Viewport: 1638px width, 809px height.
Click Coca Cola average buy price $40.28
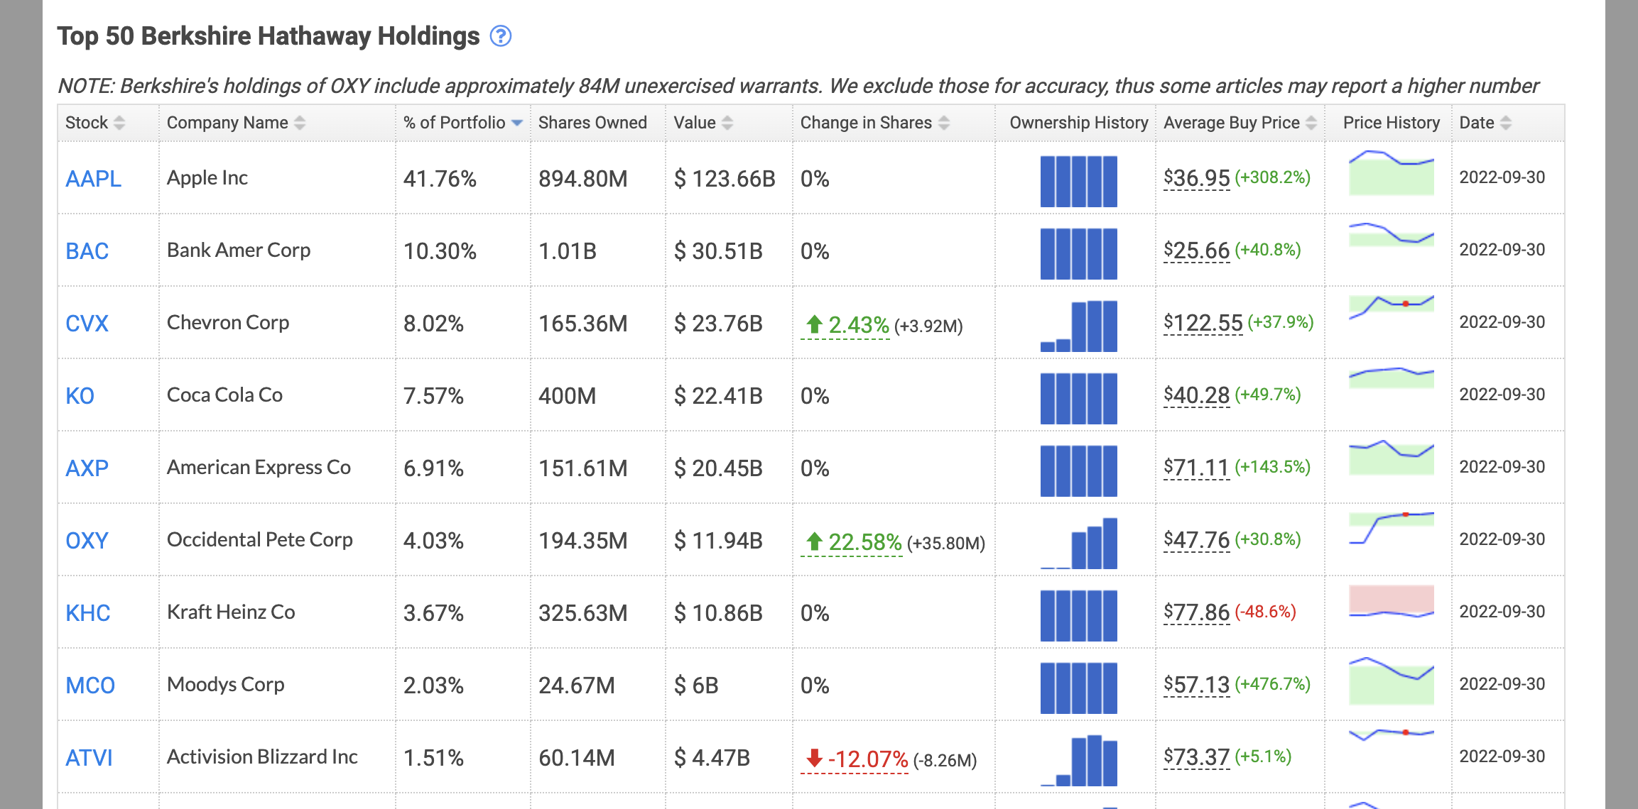click(x=1196, y=395)
